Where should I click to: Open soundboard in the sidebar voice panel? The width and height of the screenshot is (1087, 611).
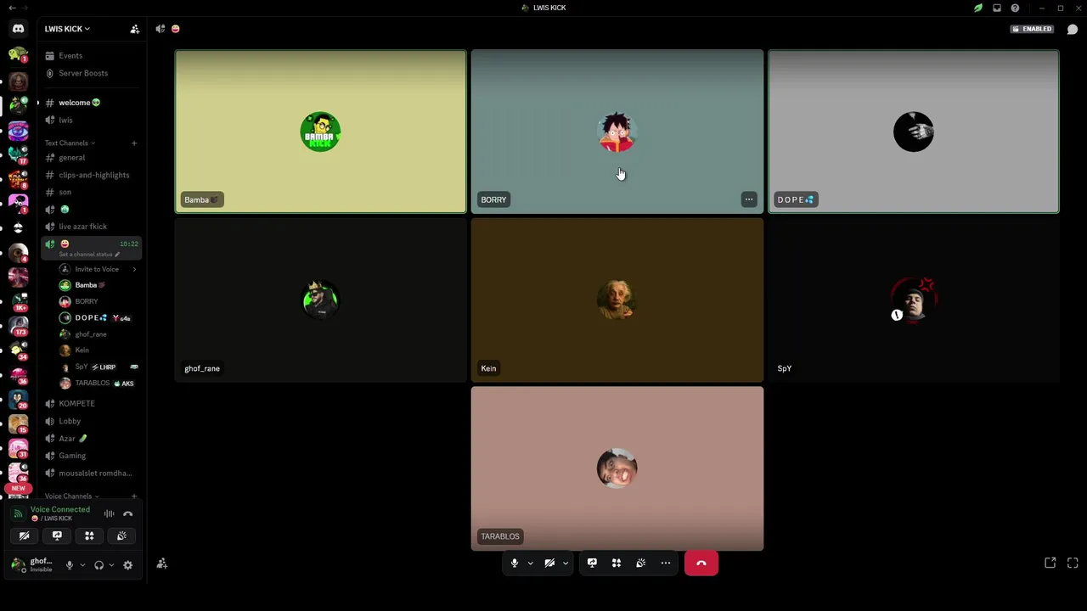coord(121,535)
